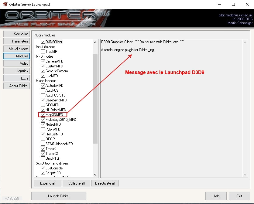The image size is (254, 204).
Task: Check the AutoFCS-STS module
Action: (43, 95)
